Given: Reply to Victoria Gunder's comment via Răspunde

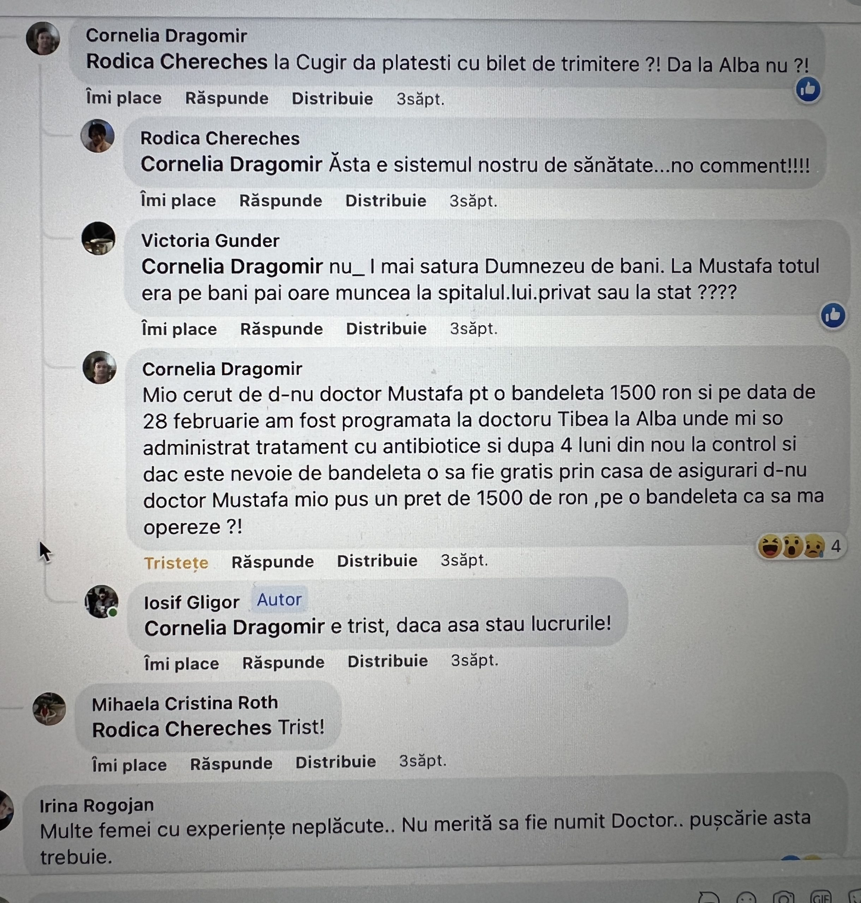Looking at the screenshot, I should coord(281,329).
